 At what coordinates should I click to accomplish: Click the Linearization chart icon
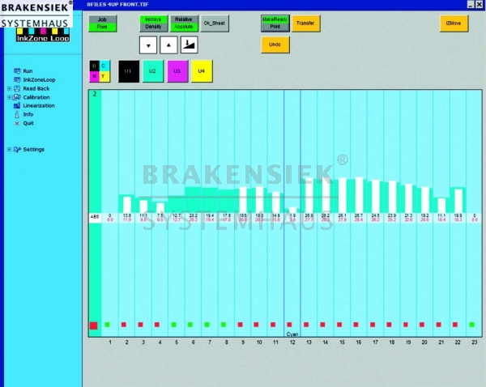[x=17, y=106]
